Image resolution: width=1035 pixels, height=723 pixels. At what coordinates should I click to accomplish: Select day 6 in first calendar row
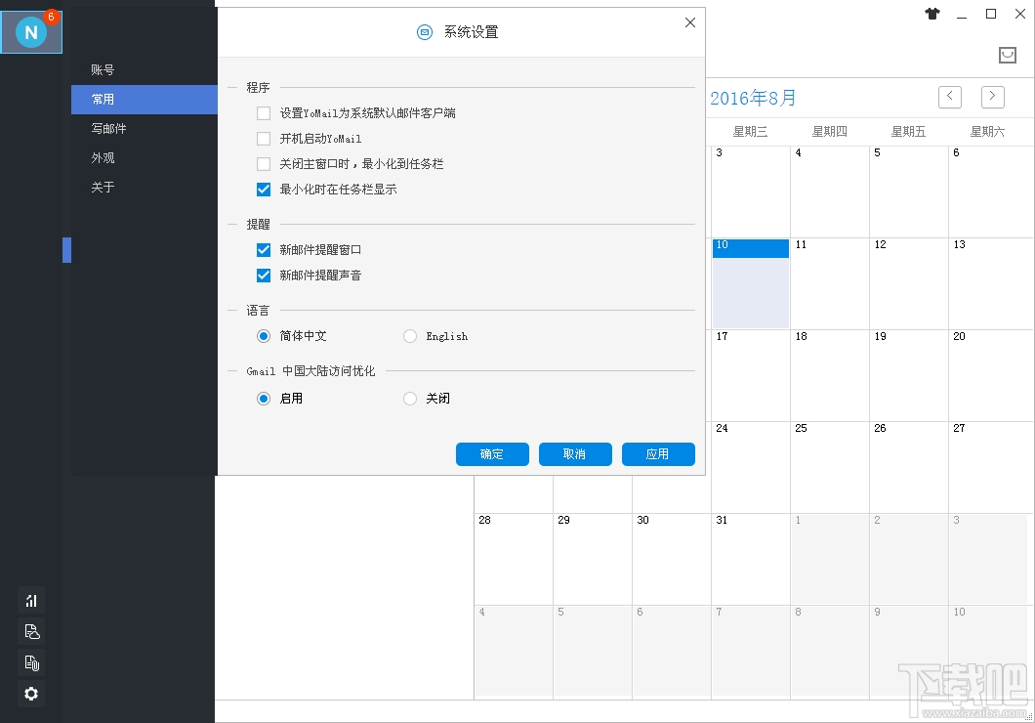(x=991, y=191)
